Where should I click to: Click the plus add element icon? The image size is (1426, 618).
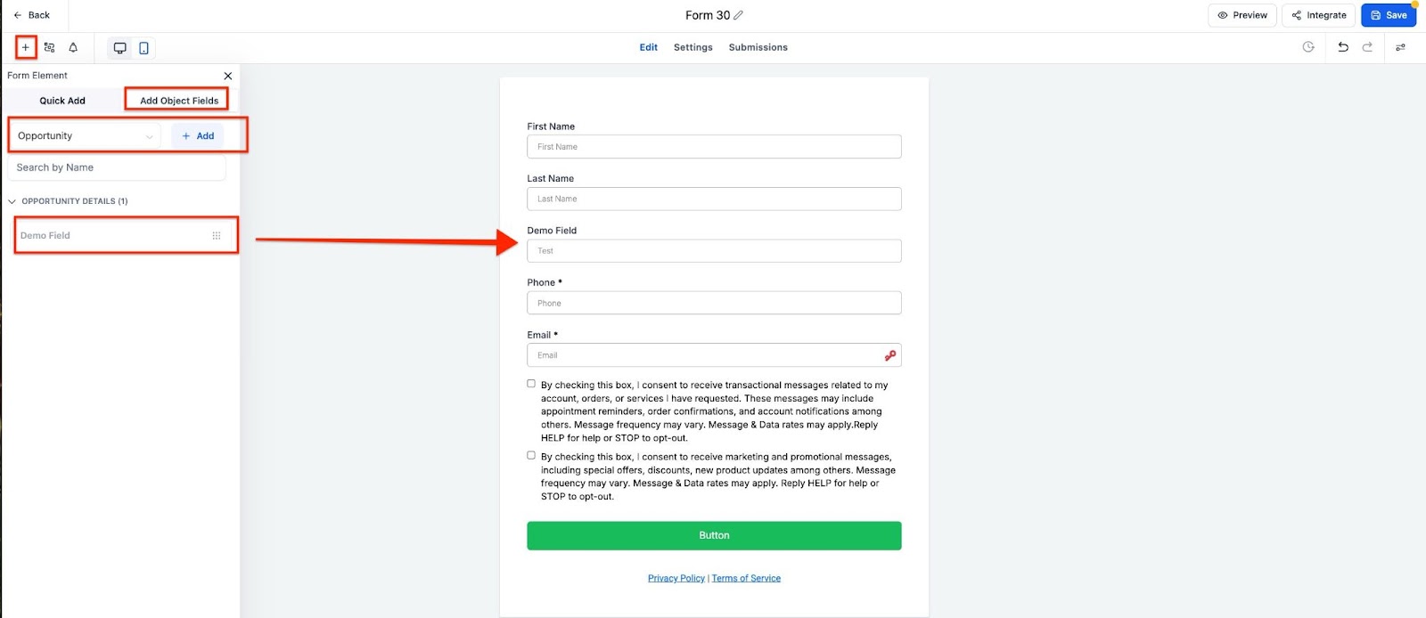pos(25,47)
